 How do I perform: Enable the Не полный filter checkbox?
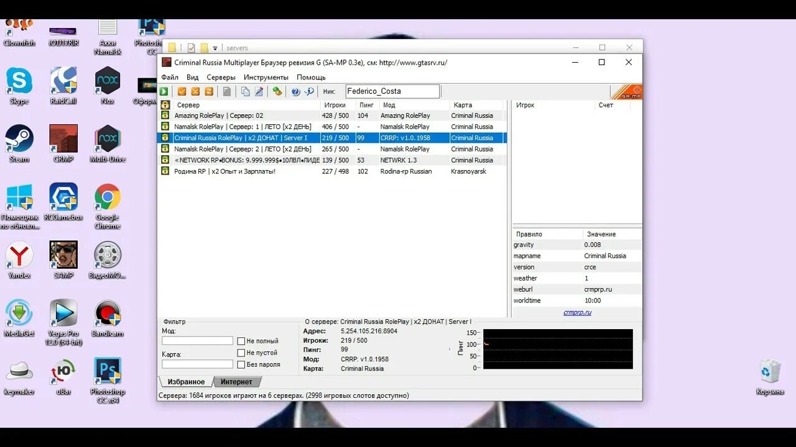click(x=241, y=341)
